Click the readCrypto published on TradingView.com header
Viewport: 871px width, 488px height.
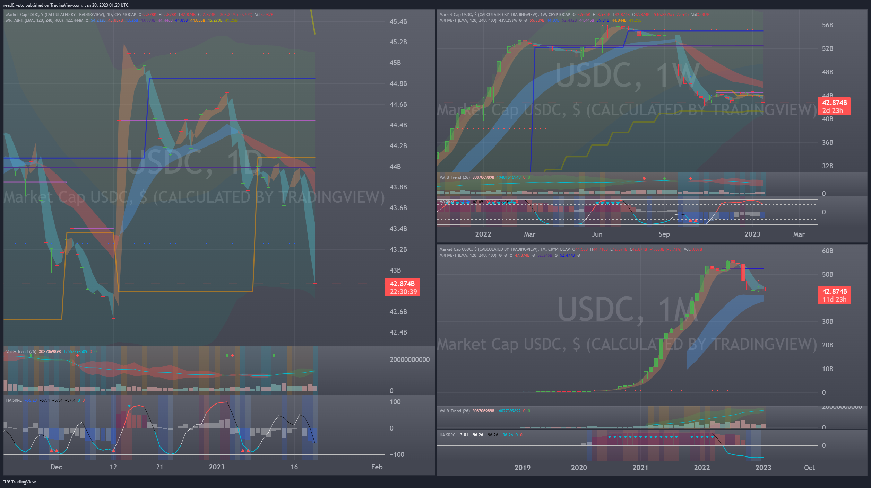(x=66, y=5)
